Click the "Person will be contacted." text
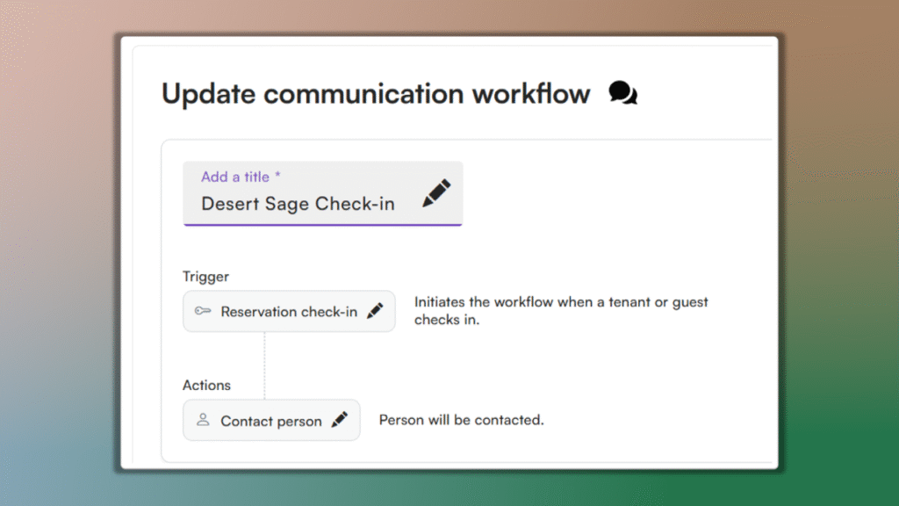 (x=461, y=420)
